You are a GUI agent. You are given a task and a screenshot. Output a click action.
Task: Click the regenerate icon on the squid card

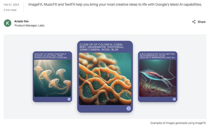tap(174, 99)
